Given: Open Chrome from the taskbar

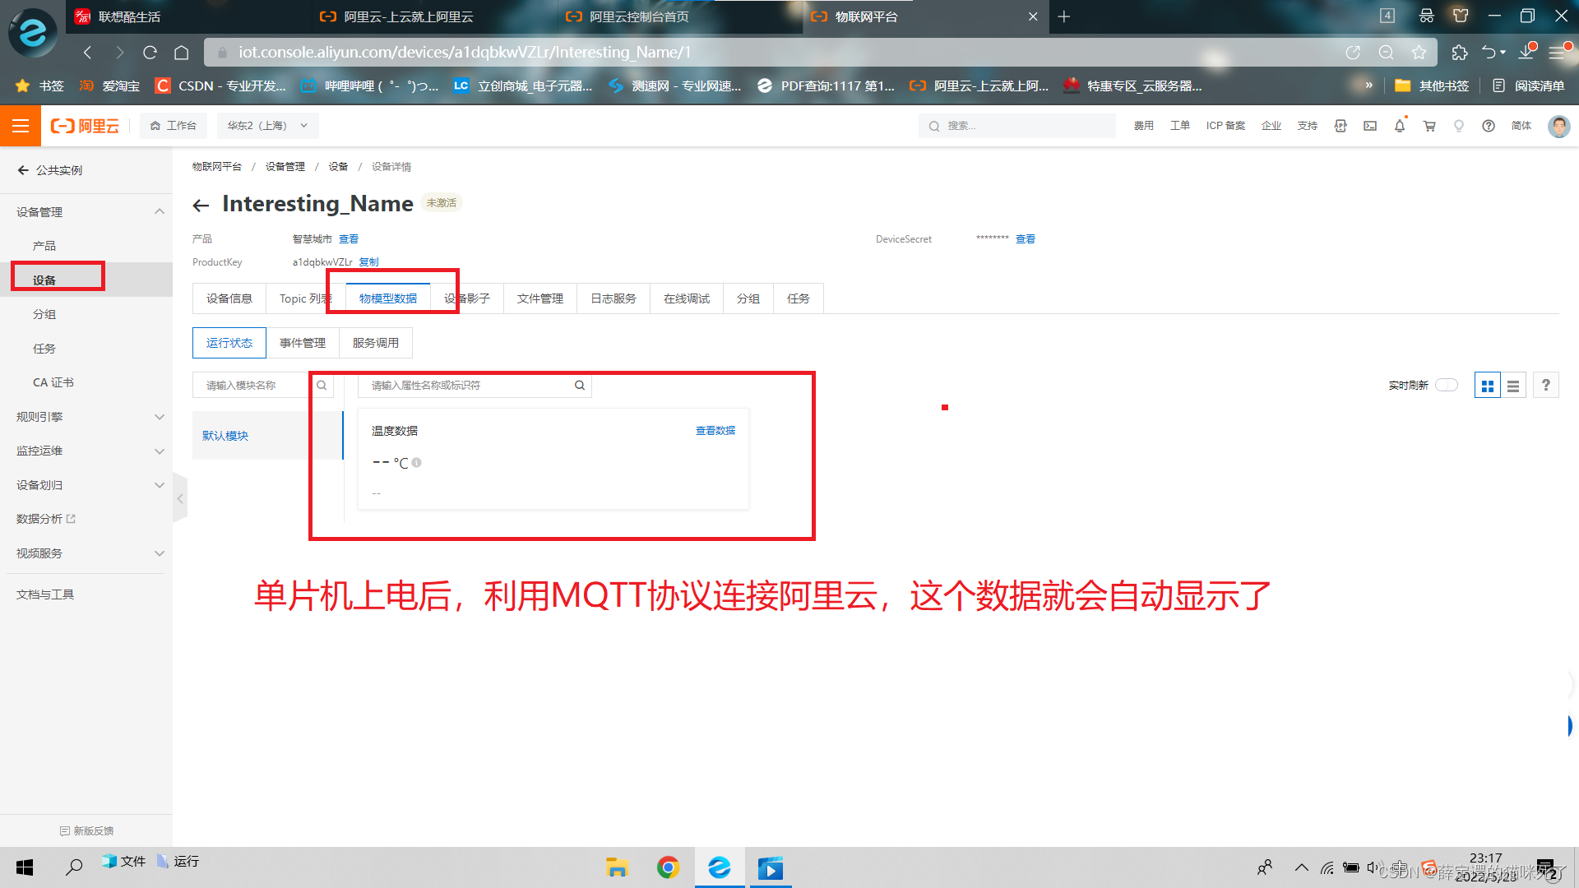Looking at the screenshot, I should (x=668, y=867).
